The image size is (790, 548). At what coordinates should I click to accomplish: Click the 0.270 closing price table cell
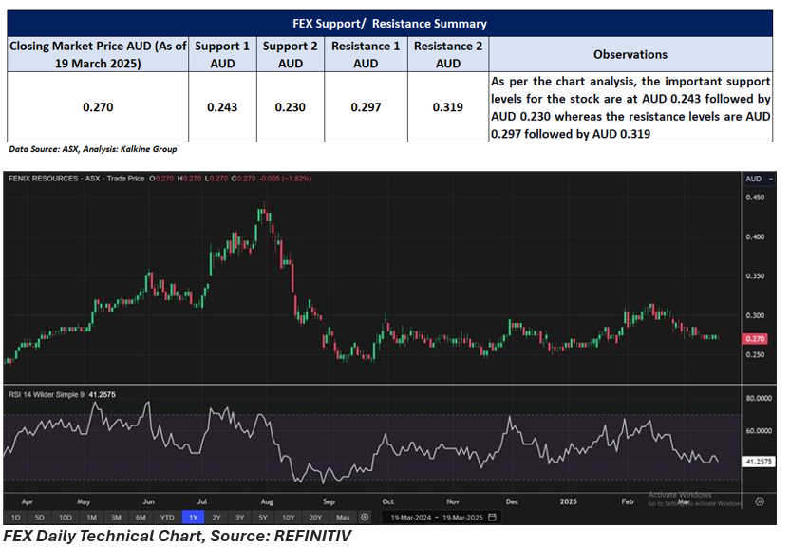click(98, 107)
